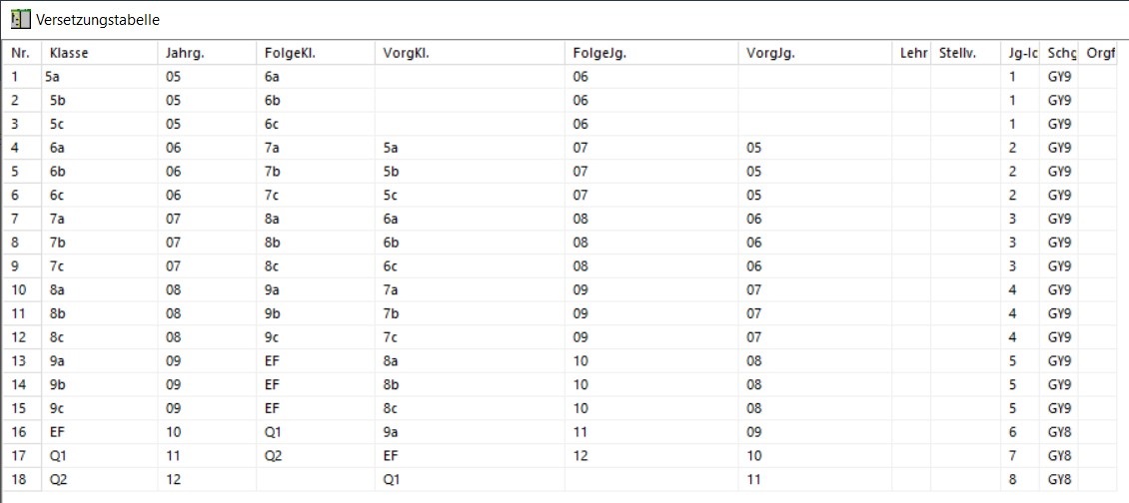The width and height of the screenshot is (1129, 503).
Task: Select the row for class 5a
Action: click(560, 76)
